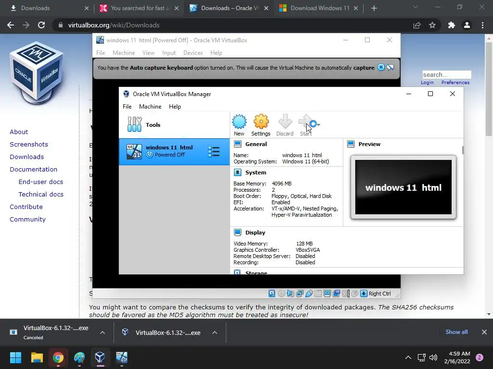Image resolution: width=493 pixels, height=369 pixels.
Task: Click the optical drive status icon
Action: pos(281,294)
